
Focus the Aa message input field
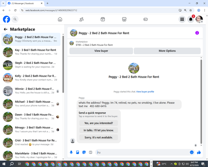143,152
